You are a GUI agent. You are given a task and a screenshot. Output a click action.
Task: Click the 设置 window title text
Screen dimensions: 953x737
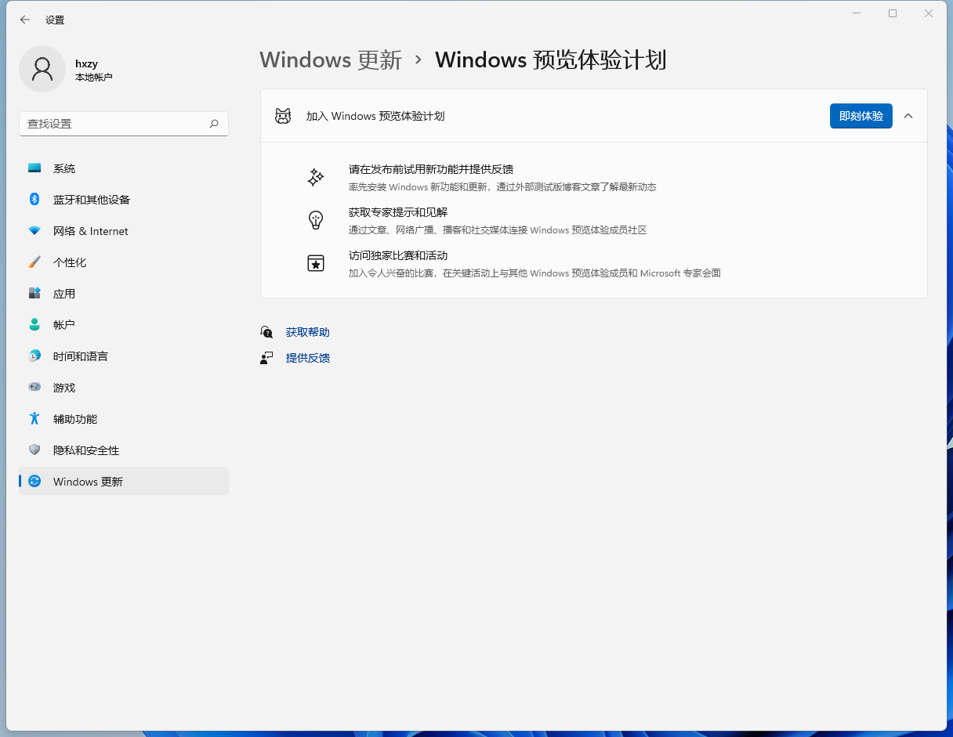[x=55, y=20]
